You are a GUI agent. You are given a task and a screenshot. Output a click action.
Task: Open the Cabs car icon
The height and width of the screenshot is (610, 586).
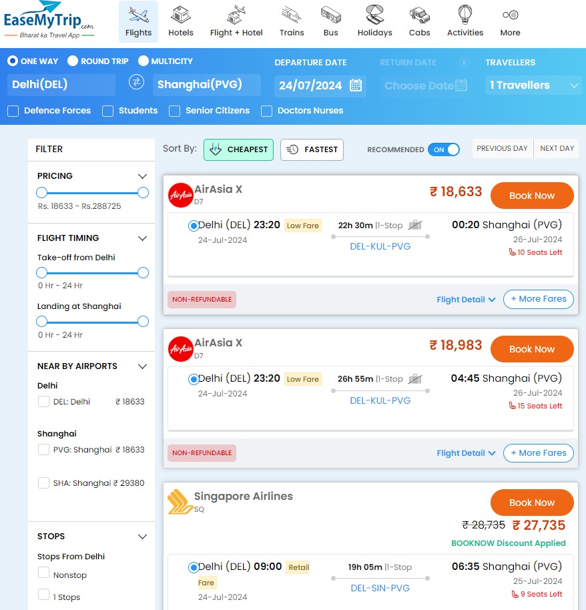419,15
